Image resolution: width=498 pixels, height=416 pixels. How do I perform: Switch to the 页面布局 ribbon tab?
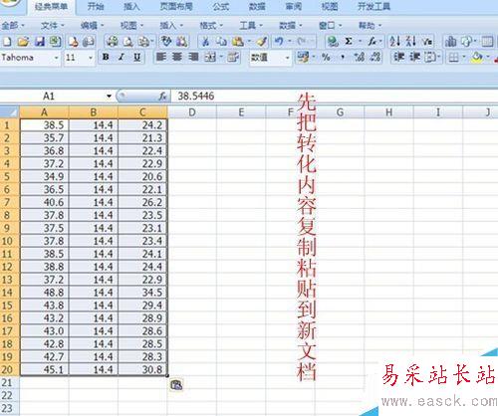tap(176, 6)
